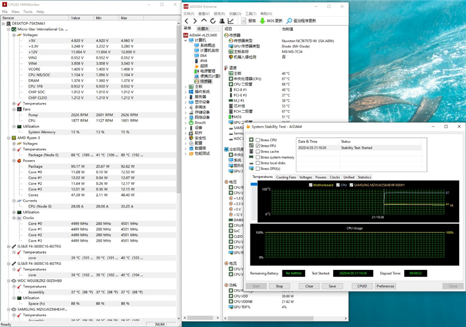Viewport: 466px width, 327px height.
Task: Click the graph chart icon in AIDA64 toolbar
Action: [x=231, y=21]
